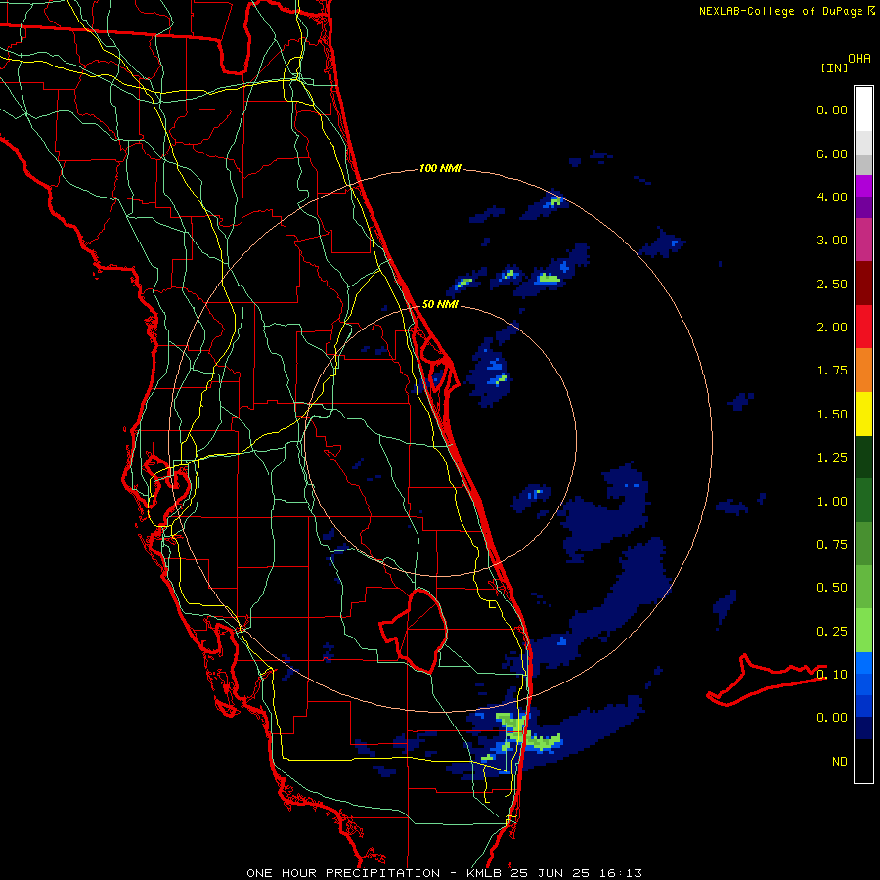This screenshot has height=880, width=880.
Task: Click the 1.75 legend value
Action: click(832, 371)
